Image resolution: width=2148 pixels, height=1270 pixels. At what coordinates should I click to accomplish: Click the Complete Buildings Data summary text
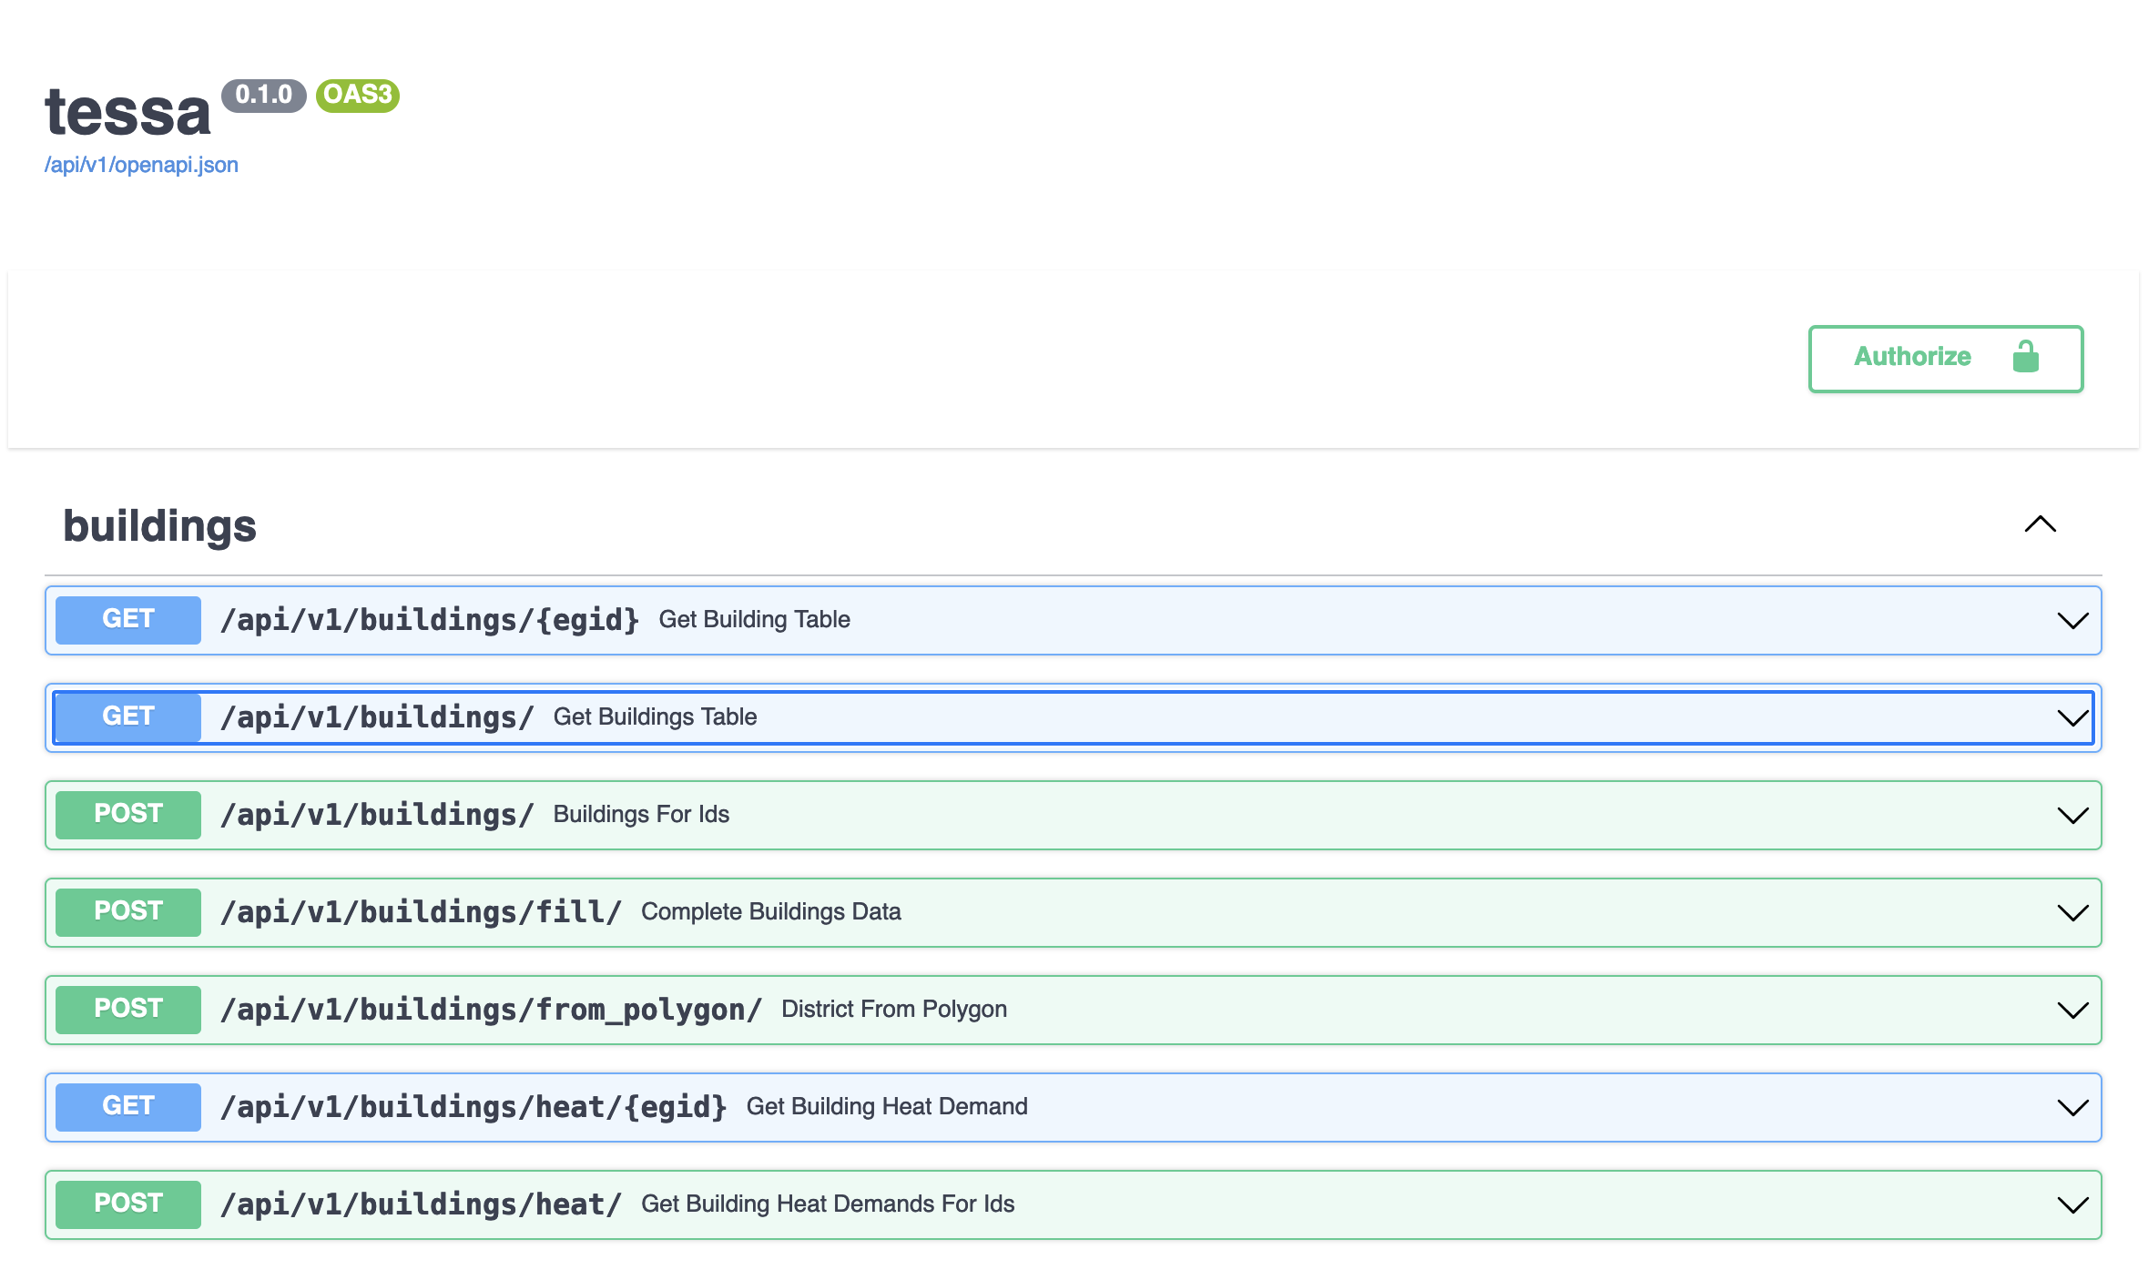tap(770, 912)
